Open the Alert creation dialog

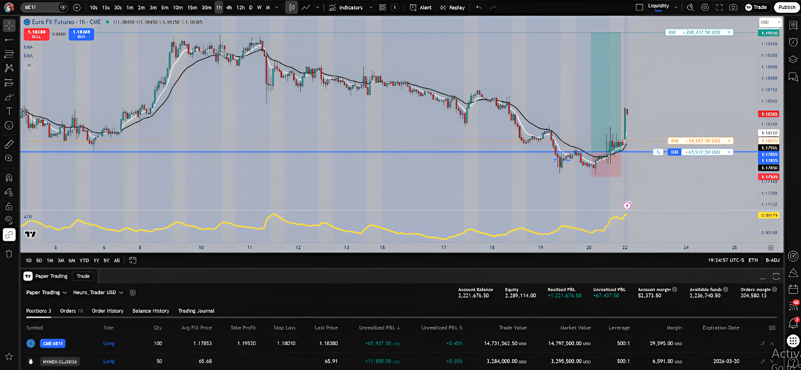click(421, 7)
